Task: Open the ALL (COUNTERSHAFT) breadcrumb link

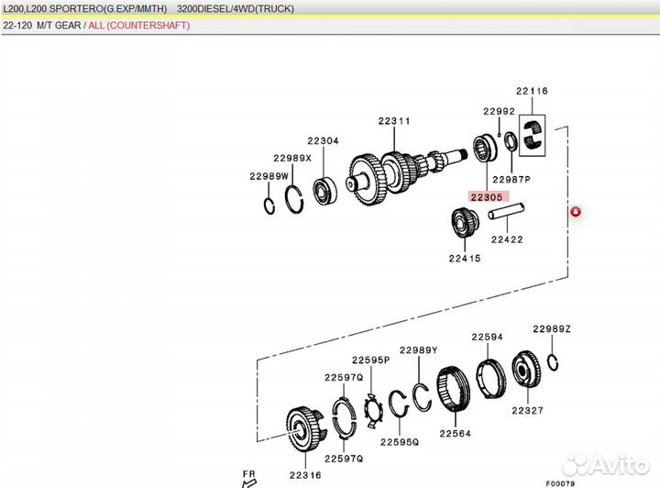Action: click(x=148, y=26)
